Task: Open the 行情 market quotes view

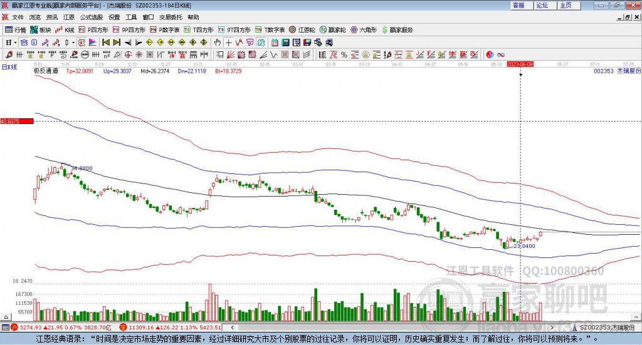Action: point(16,29)
